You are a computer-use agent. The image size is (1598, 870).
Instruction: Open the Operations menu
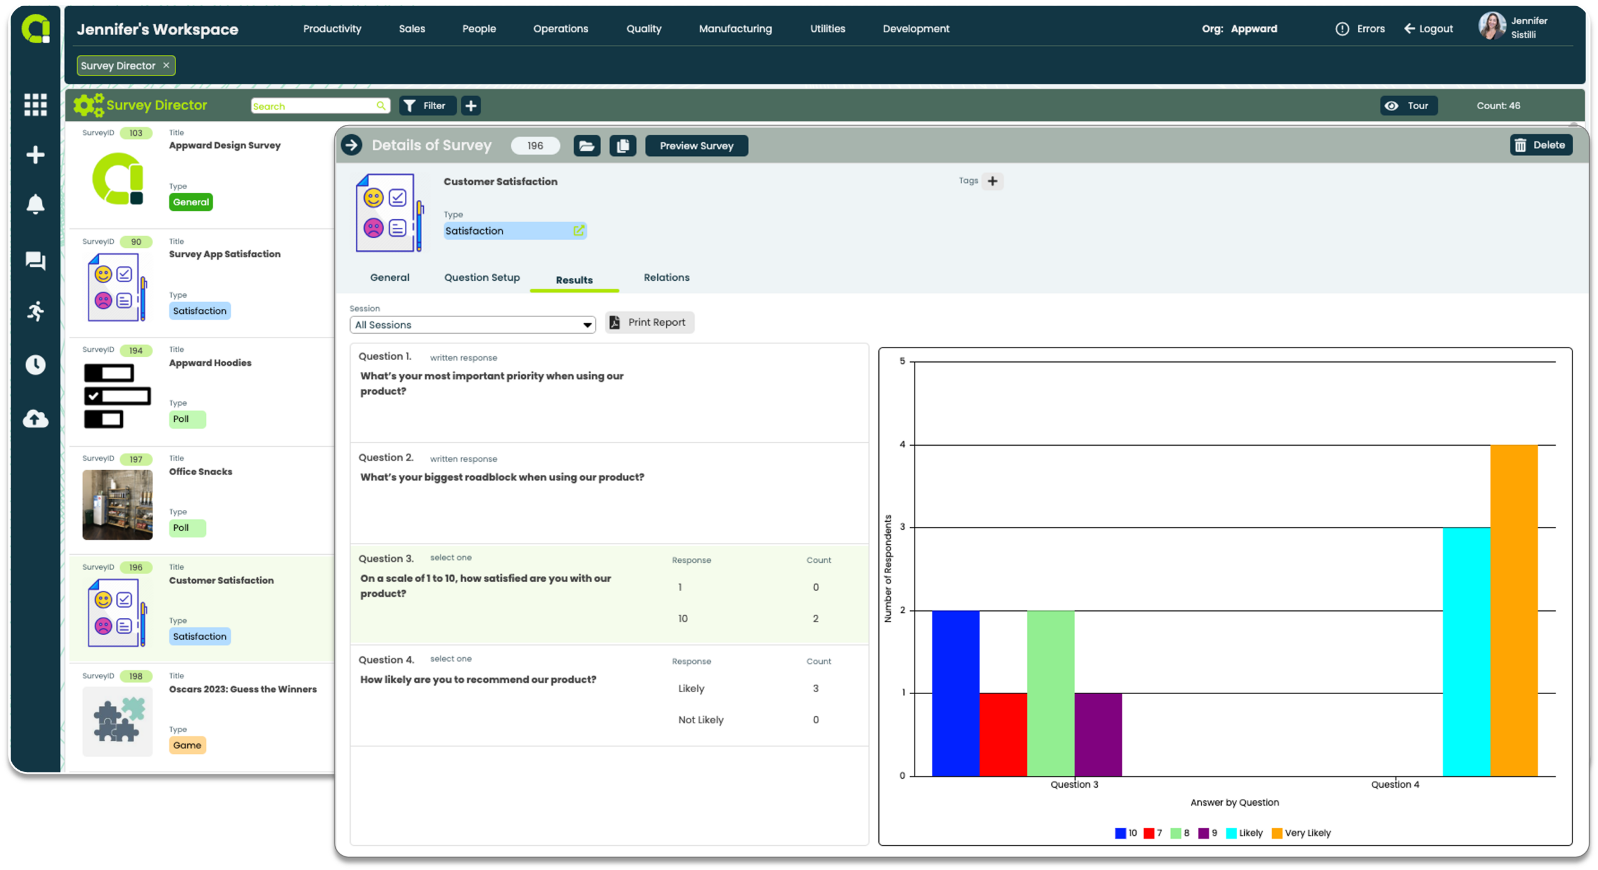pyautogui.click(x=560, y=29)
